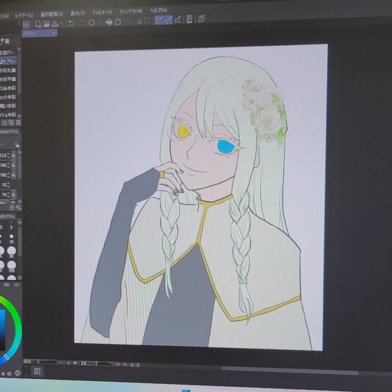Click dynamics button beside value 79
Viewport: 392px width, 392px height.
pyautogui.click(x=14, y=194)
